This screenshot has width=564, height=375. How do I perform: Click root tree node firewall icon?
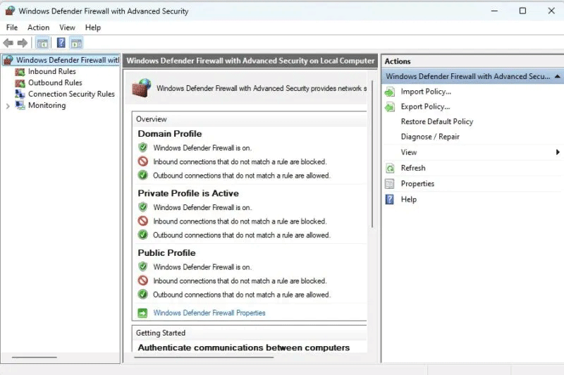point(8,60)
